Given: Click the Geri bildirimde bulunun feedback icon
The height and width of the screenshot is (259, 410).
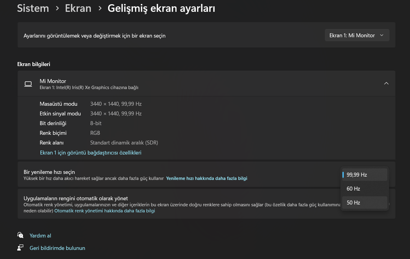Looking at the screenshot, I should 20,247.
